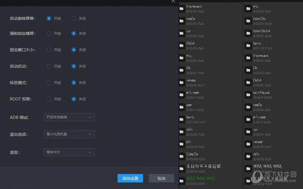The height and width of the screenshot is (189, 303).
Task: Open media folder icon in right file pane
Action: click(248, 107)
